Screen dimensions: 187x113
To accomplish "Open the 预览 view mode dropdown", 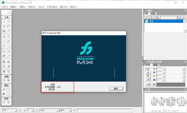I will click(58, 110).
